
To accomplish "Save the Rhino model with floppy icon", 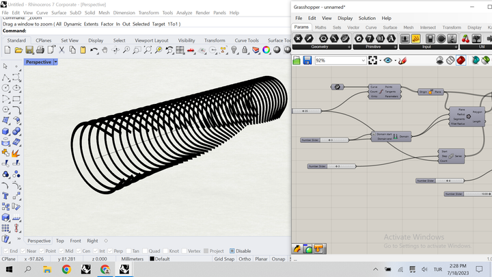I will tap(29, 50).
